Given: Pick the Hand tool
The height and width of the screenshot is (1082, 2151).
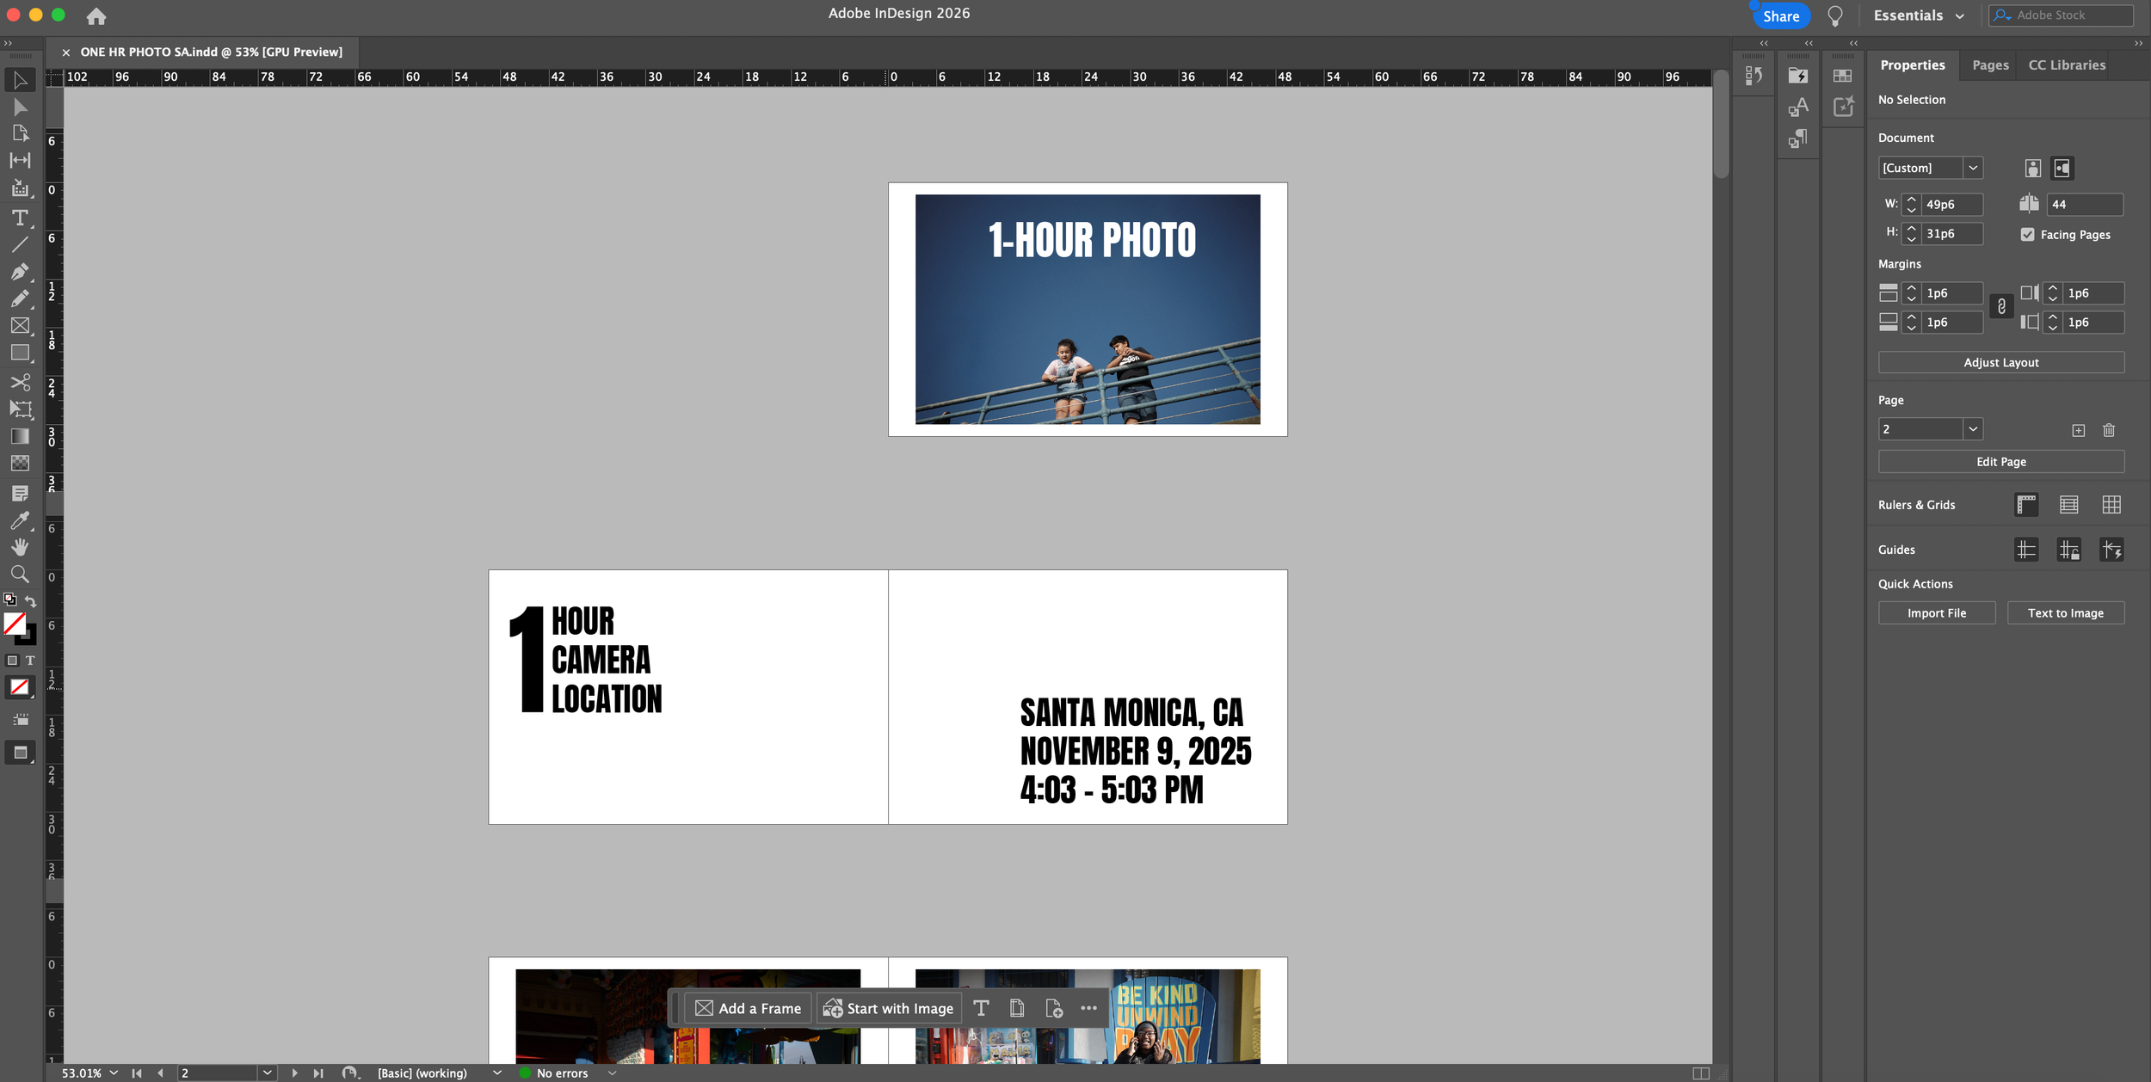Looking at the screenshot, I should coord(20,547).
